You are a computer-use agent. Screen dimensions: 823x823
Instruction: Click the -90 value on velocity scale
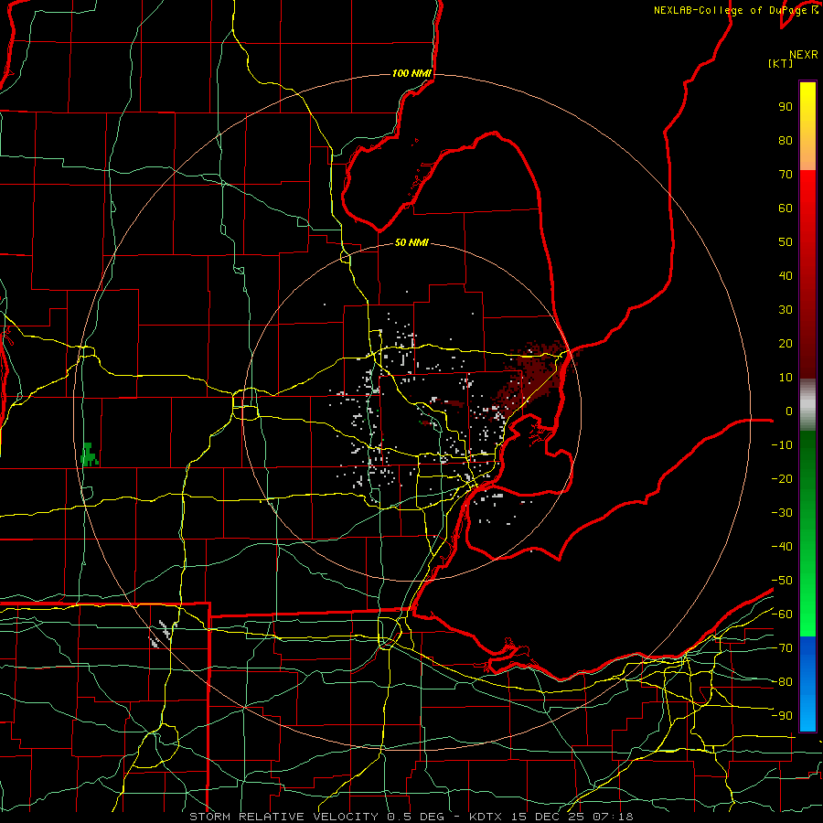click(782, 715)
